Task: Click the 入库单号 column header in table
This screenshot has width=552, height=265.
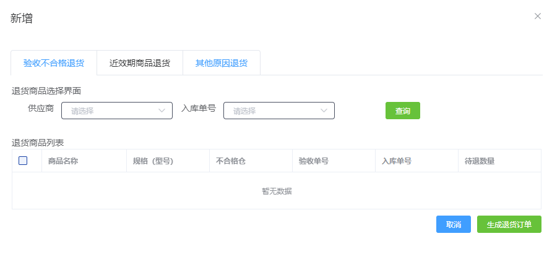Action: point(397,161)
